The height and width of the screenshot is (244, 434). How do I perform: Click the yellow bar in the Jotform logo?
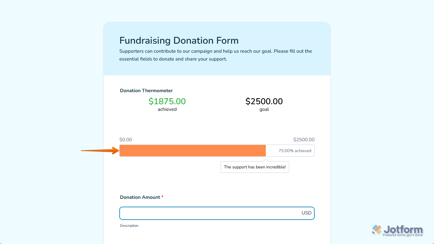tap(378, 232)
